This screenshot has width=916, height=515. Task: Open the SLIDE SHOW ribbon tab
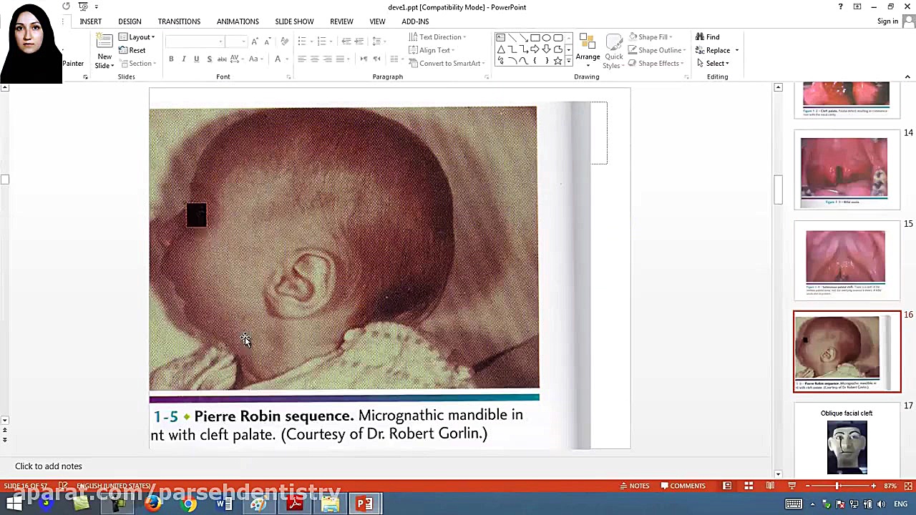pyautogui.click(x=294, y=21)
